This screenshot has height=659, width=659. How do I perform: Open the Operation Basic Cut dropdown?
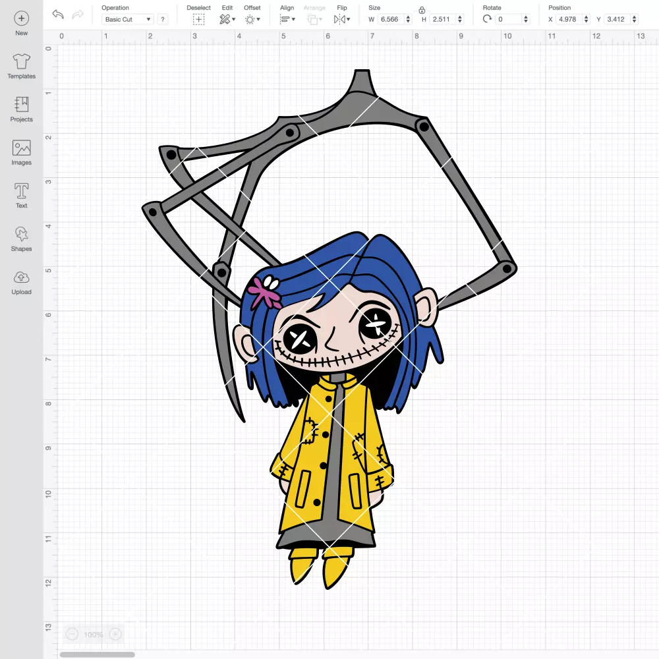coord(127,19)
